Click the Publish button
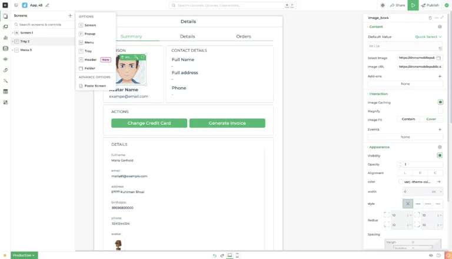The width and height of the screenshot is (452, 259). point(430,5)
